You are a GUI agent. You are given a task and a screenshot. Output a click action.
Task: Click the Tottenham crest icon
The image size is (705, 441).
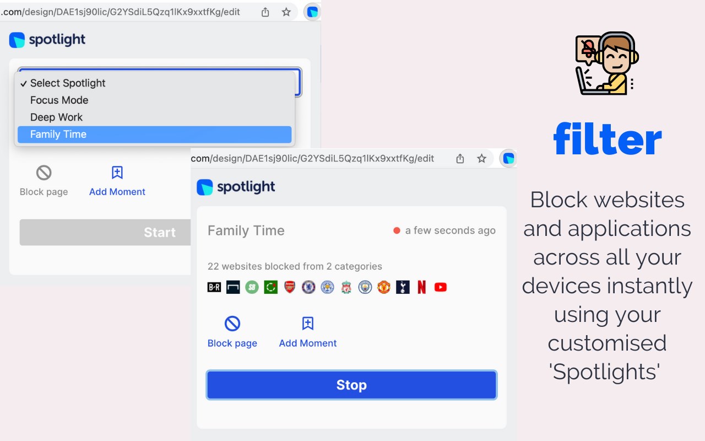coord(403,287)
